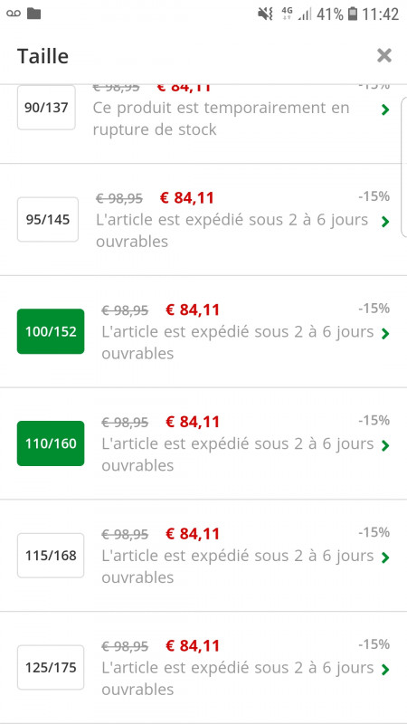407x724 pixels.
Task: Close the Taille size panel
Action: click(x=383, y=55)
